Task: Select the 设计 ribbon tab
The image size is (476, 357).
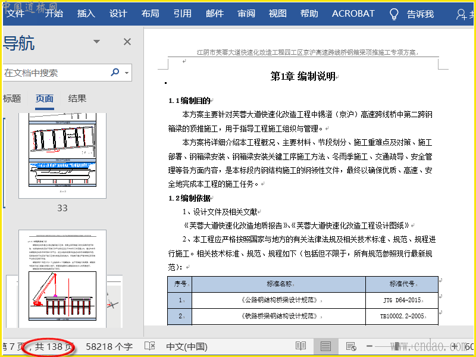Action: pyautogui.click(x=118, y=14)
